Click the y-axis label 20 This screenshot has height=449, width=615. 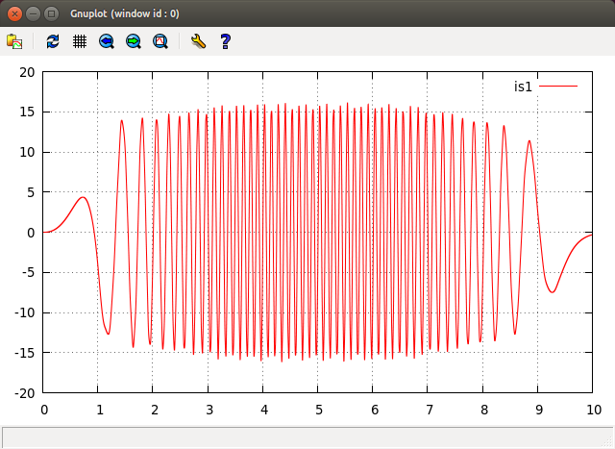click(x=28, y=72)
